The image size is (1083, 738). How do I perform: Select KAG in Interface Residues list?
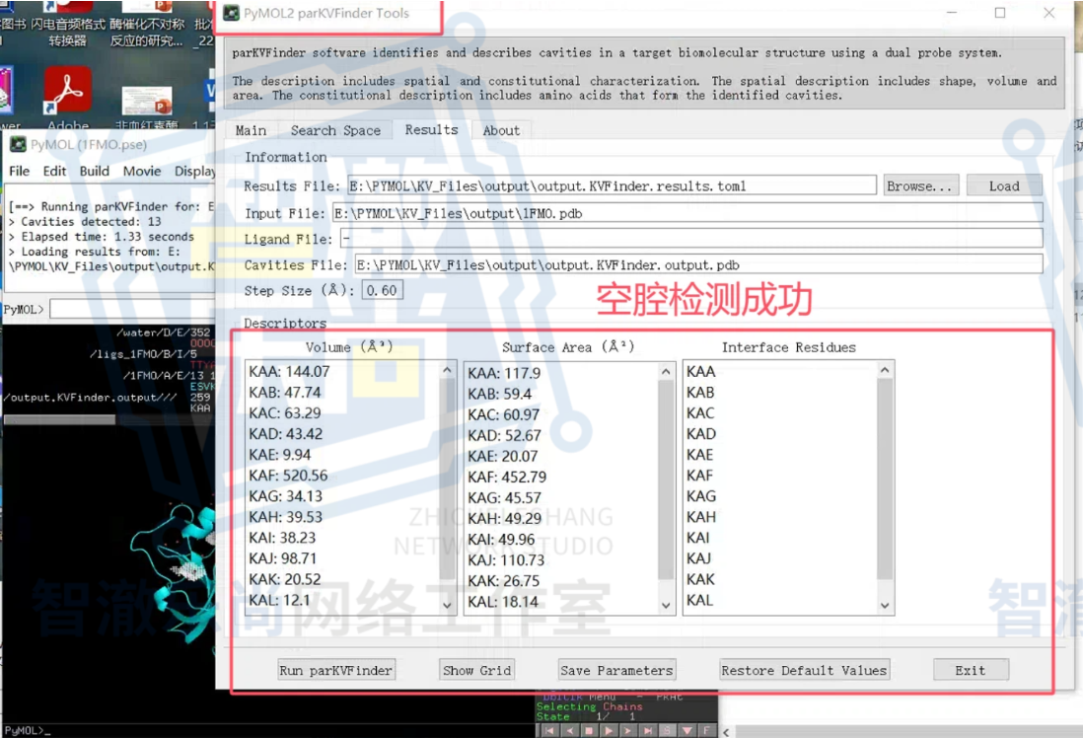click(701, 495)
